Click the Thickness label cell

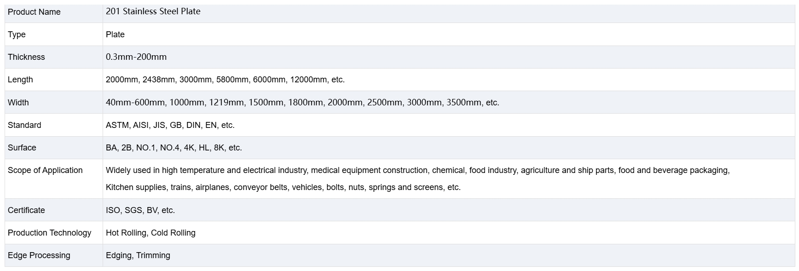point(26,57)
